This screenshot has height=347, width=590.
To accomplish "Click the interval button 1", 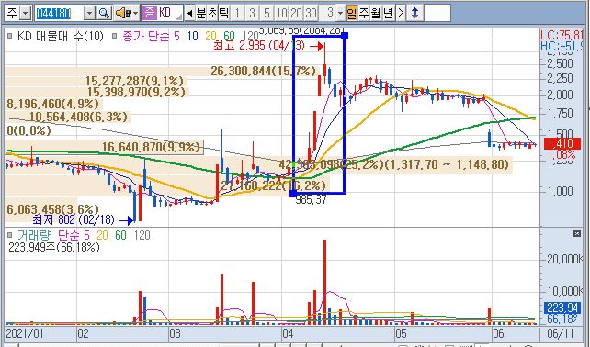I will click(x=237, y=13).
